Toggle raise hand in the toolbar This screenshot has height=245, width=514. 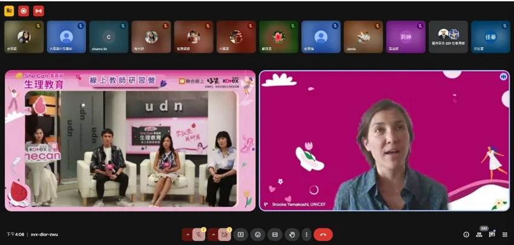pos(292,235)
